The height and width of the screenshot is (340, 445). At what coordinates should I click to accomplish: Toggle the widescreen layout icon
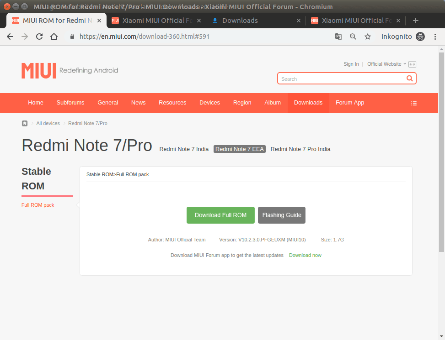[x=412, y=64]
